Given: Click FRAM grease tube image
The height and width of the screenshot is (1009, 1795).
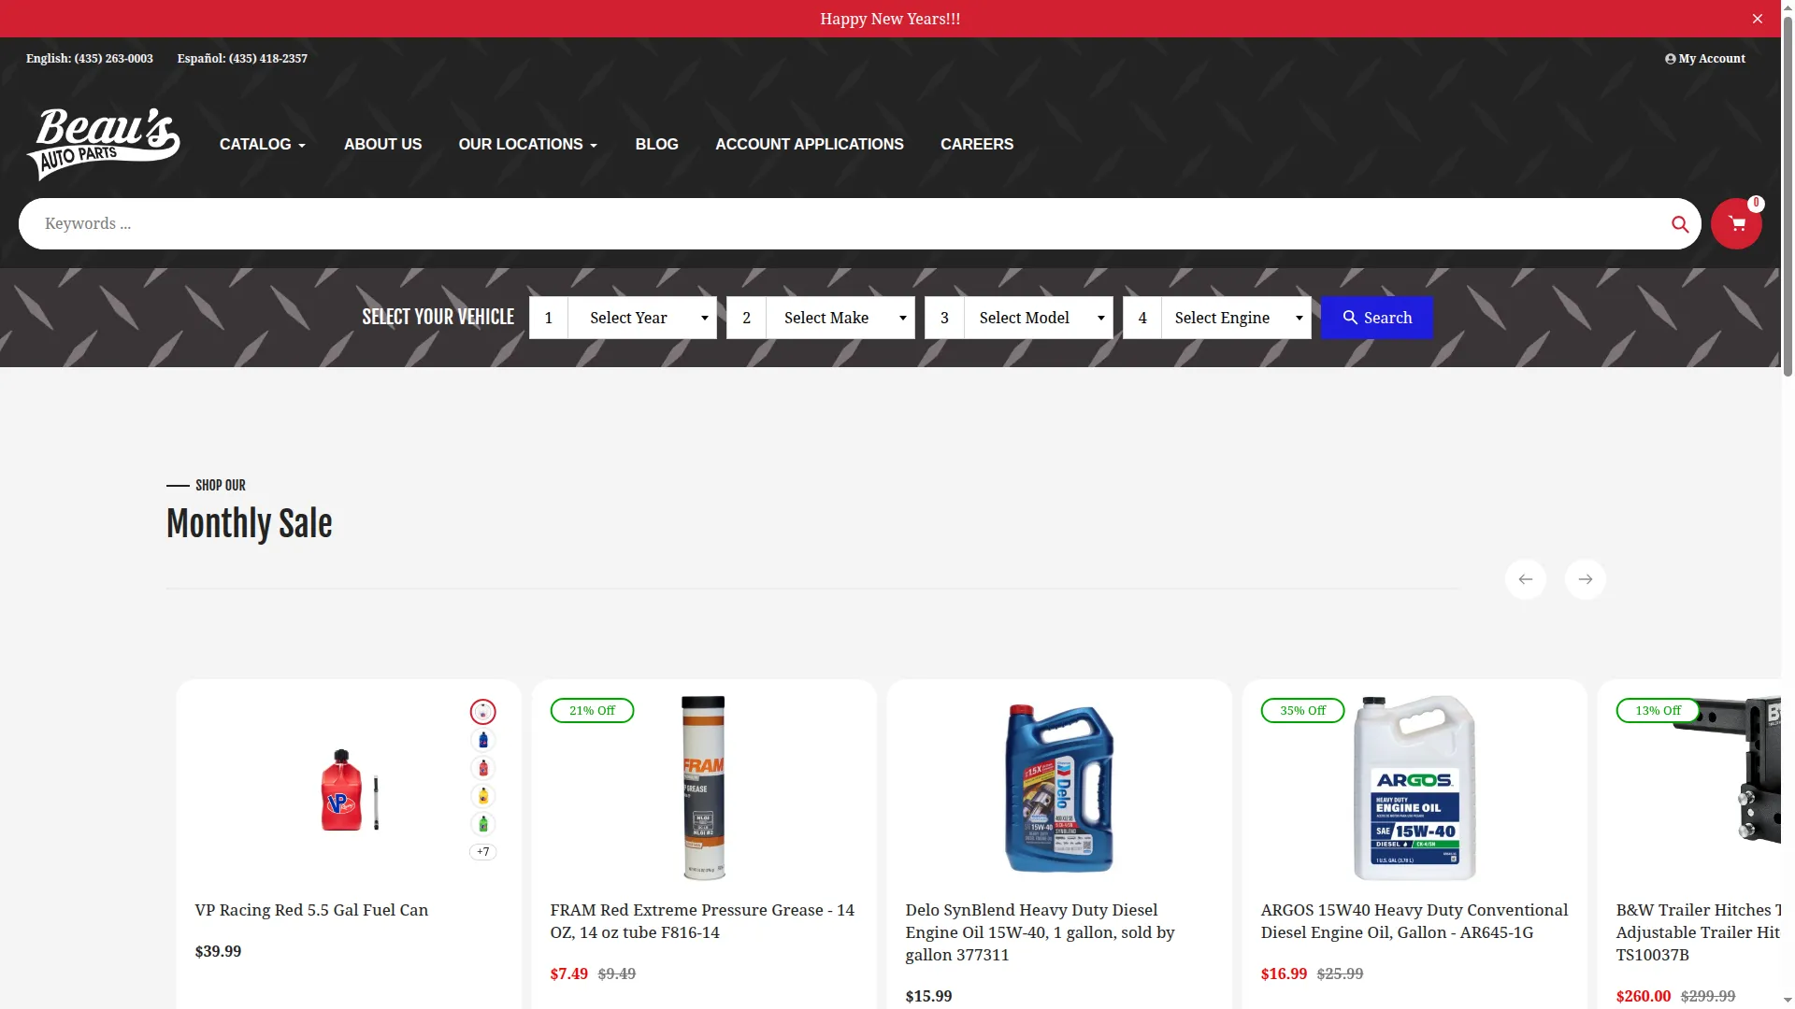Looking at the screenshot, I should (x=703, y=788).
